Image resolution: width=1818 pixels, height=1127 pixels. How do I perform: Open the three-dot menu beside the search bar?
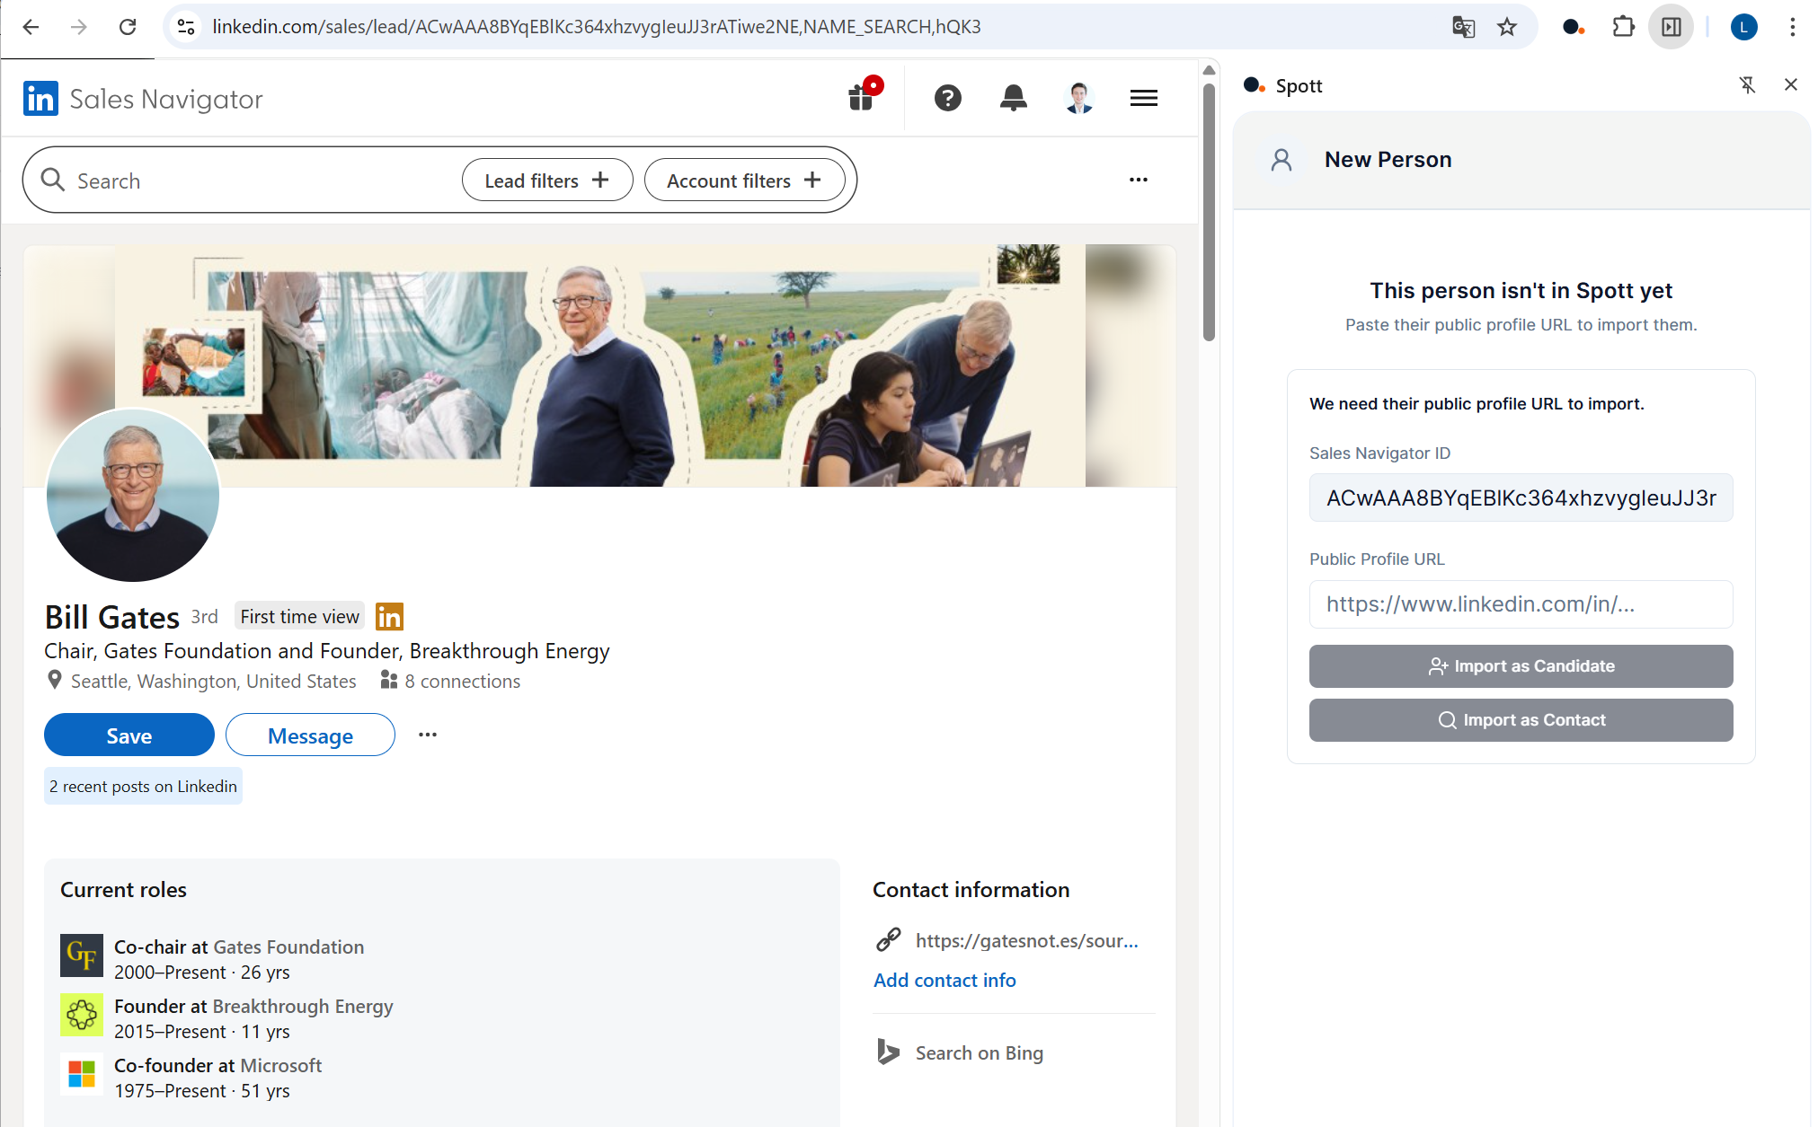(1138, 180)
